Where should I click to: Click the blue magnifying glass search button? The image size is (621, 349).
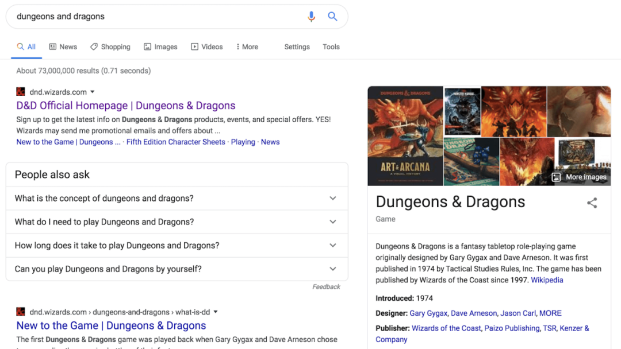coord(332,17)
